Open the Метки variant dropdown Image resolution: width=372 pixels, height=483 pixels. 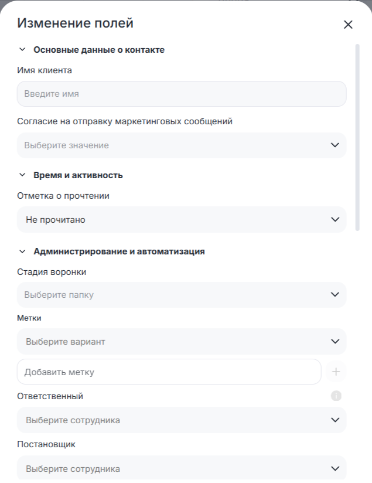coord(176,341)
